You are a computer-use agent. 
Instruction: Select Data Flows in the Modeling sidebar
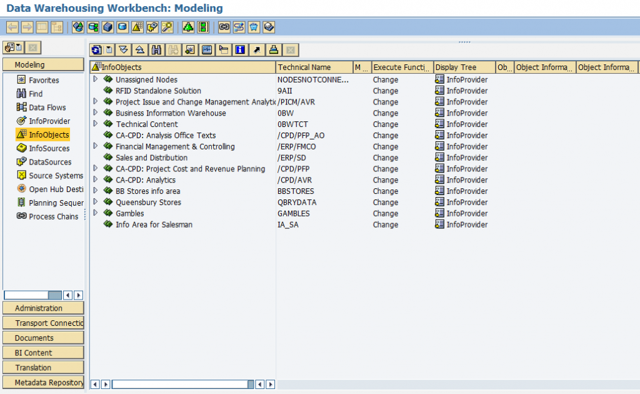coord(44,107)
